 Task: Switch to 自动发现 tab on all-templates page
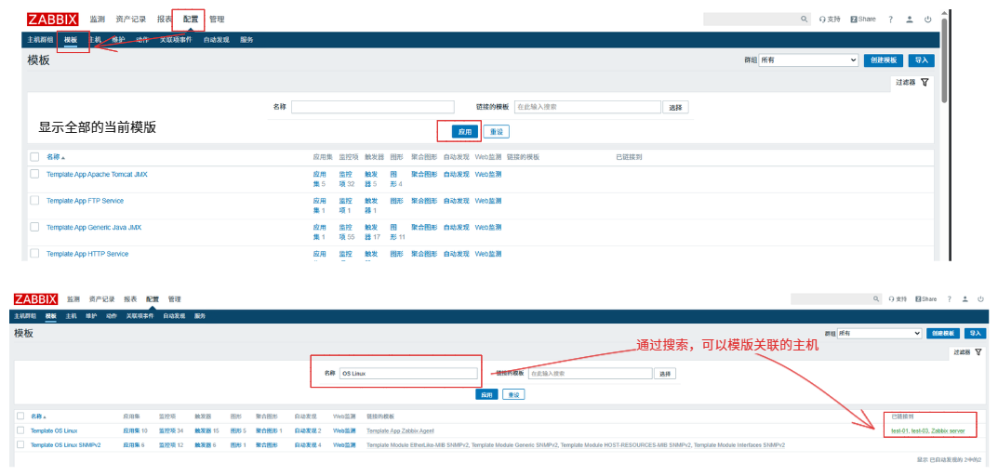217,39
